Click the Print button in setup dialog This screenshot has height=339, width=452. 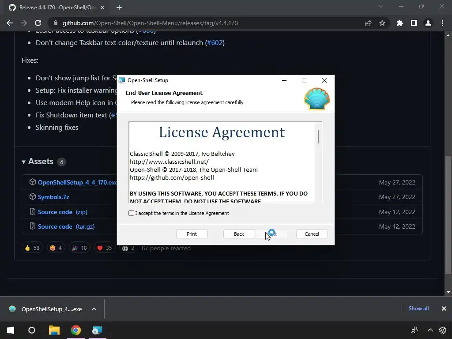(192, 234)
